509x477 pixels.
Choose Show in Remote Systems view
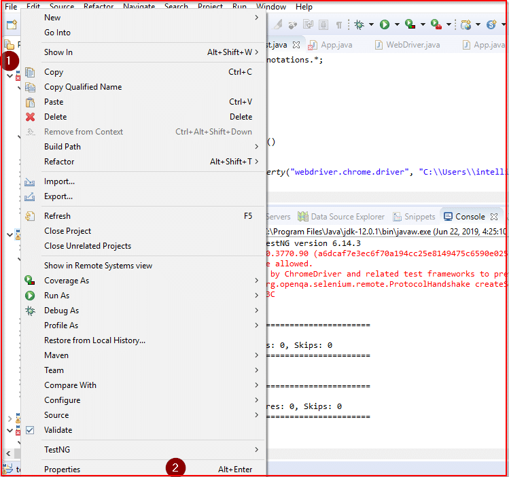point(143,266)
